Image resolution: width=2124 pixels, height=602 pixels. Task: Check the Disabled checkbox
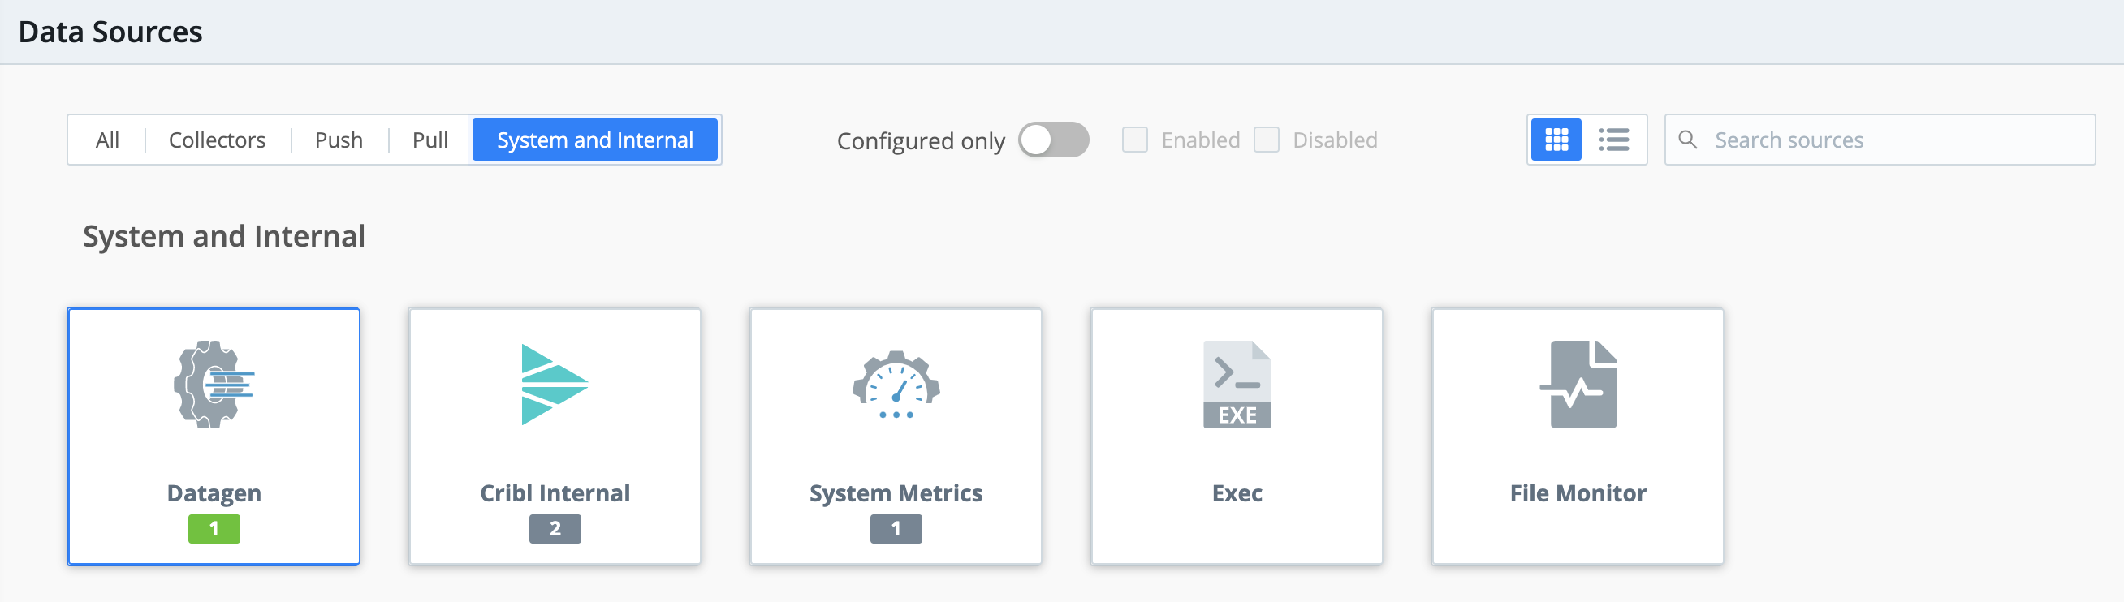(1267, 140)
